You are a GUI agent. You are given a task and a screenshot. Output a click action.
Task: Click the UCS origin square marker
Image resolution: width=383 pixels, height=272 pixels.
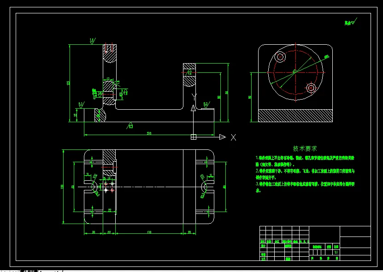click(194, 137)
